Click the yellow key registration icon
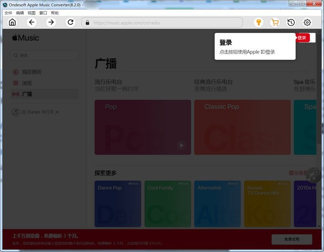 pos(259,22)
